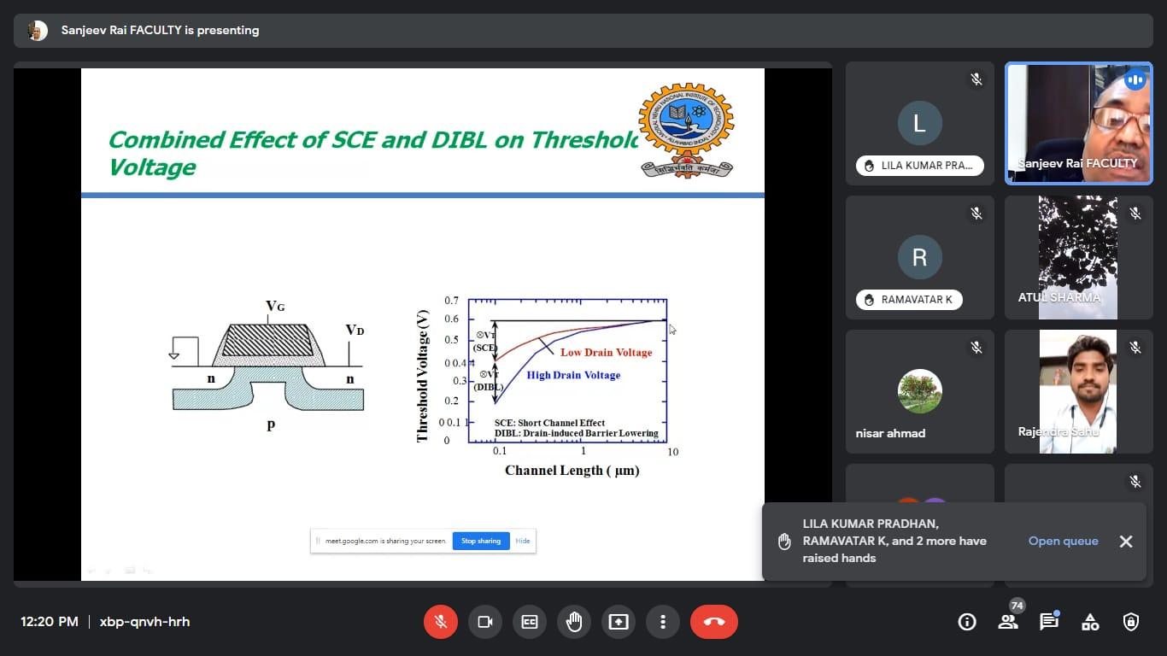Open host controls shield icon
This screenshot has height=656, width=1167.
[1131, 622]
